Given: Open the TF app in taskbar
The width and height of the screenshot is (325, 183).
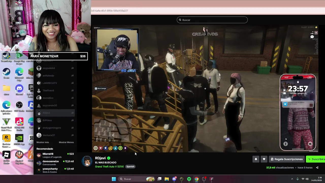Looking at the screenshot, I should click(x=211, y=179).
